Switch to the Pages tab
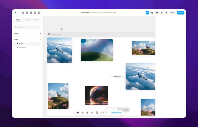198x127 pixels. 18,20
